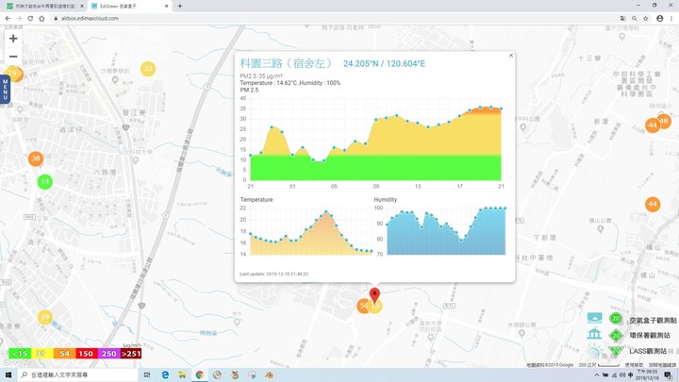The width and height of the screenshot is (679, 382).
Task: Click the yellow 32 air sensor marker
Action: point(148,69)
